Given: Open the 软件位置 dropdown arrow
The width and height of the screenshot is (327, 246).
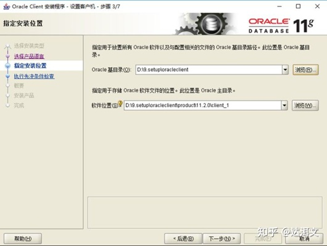Looking at the screenshot, I should click(x=284, y=105).
